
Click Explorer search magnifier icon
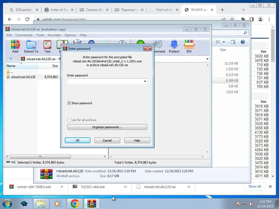tap(245, 33)
